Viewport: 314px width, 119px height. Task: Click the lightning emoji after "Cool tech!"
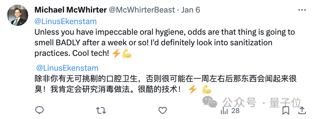(x=116, y=54)
